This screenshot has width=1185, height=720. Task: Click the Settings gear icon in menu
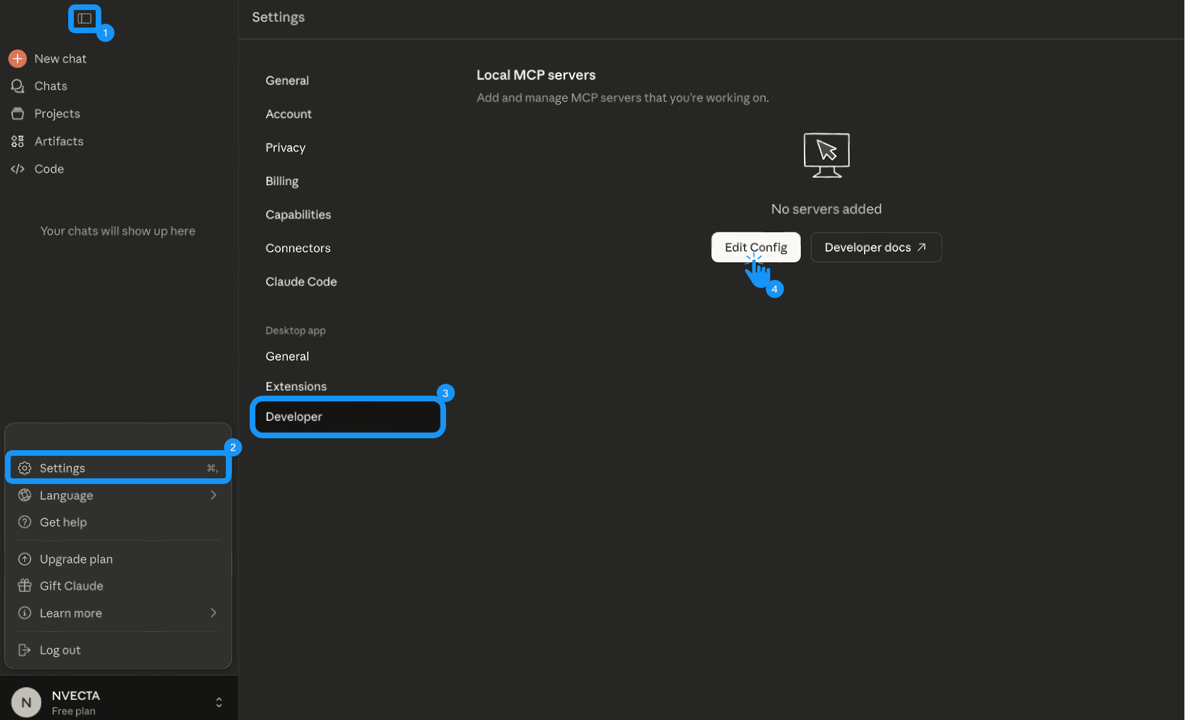pyautogui.click(x=24, y=468)
